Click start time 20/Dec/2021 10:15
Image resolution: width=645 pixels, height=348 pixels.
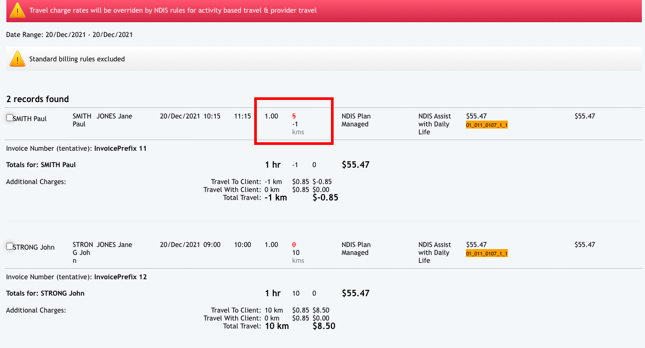pos(190,116)
